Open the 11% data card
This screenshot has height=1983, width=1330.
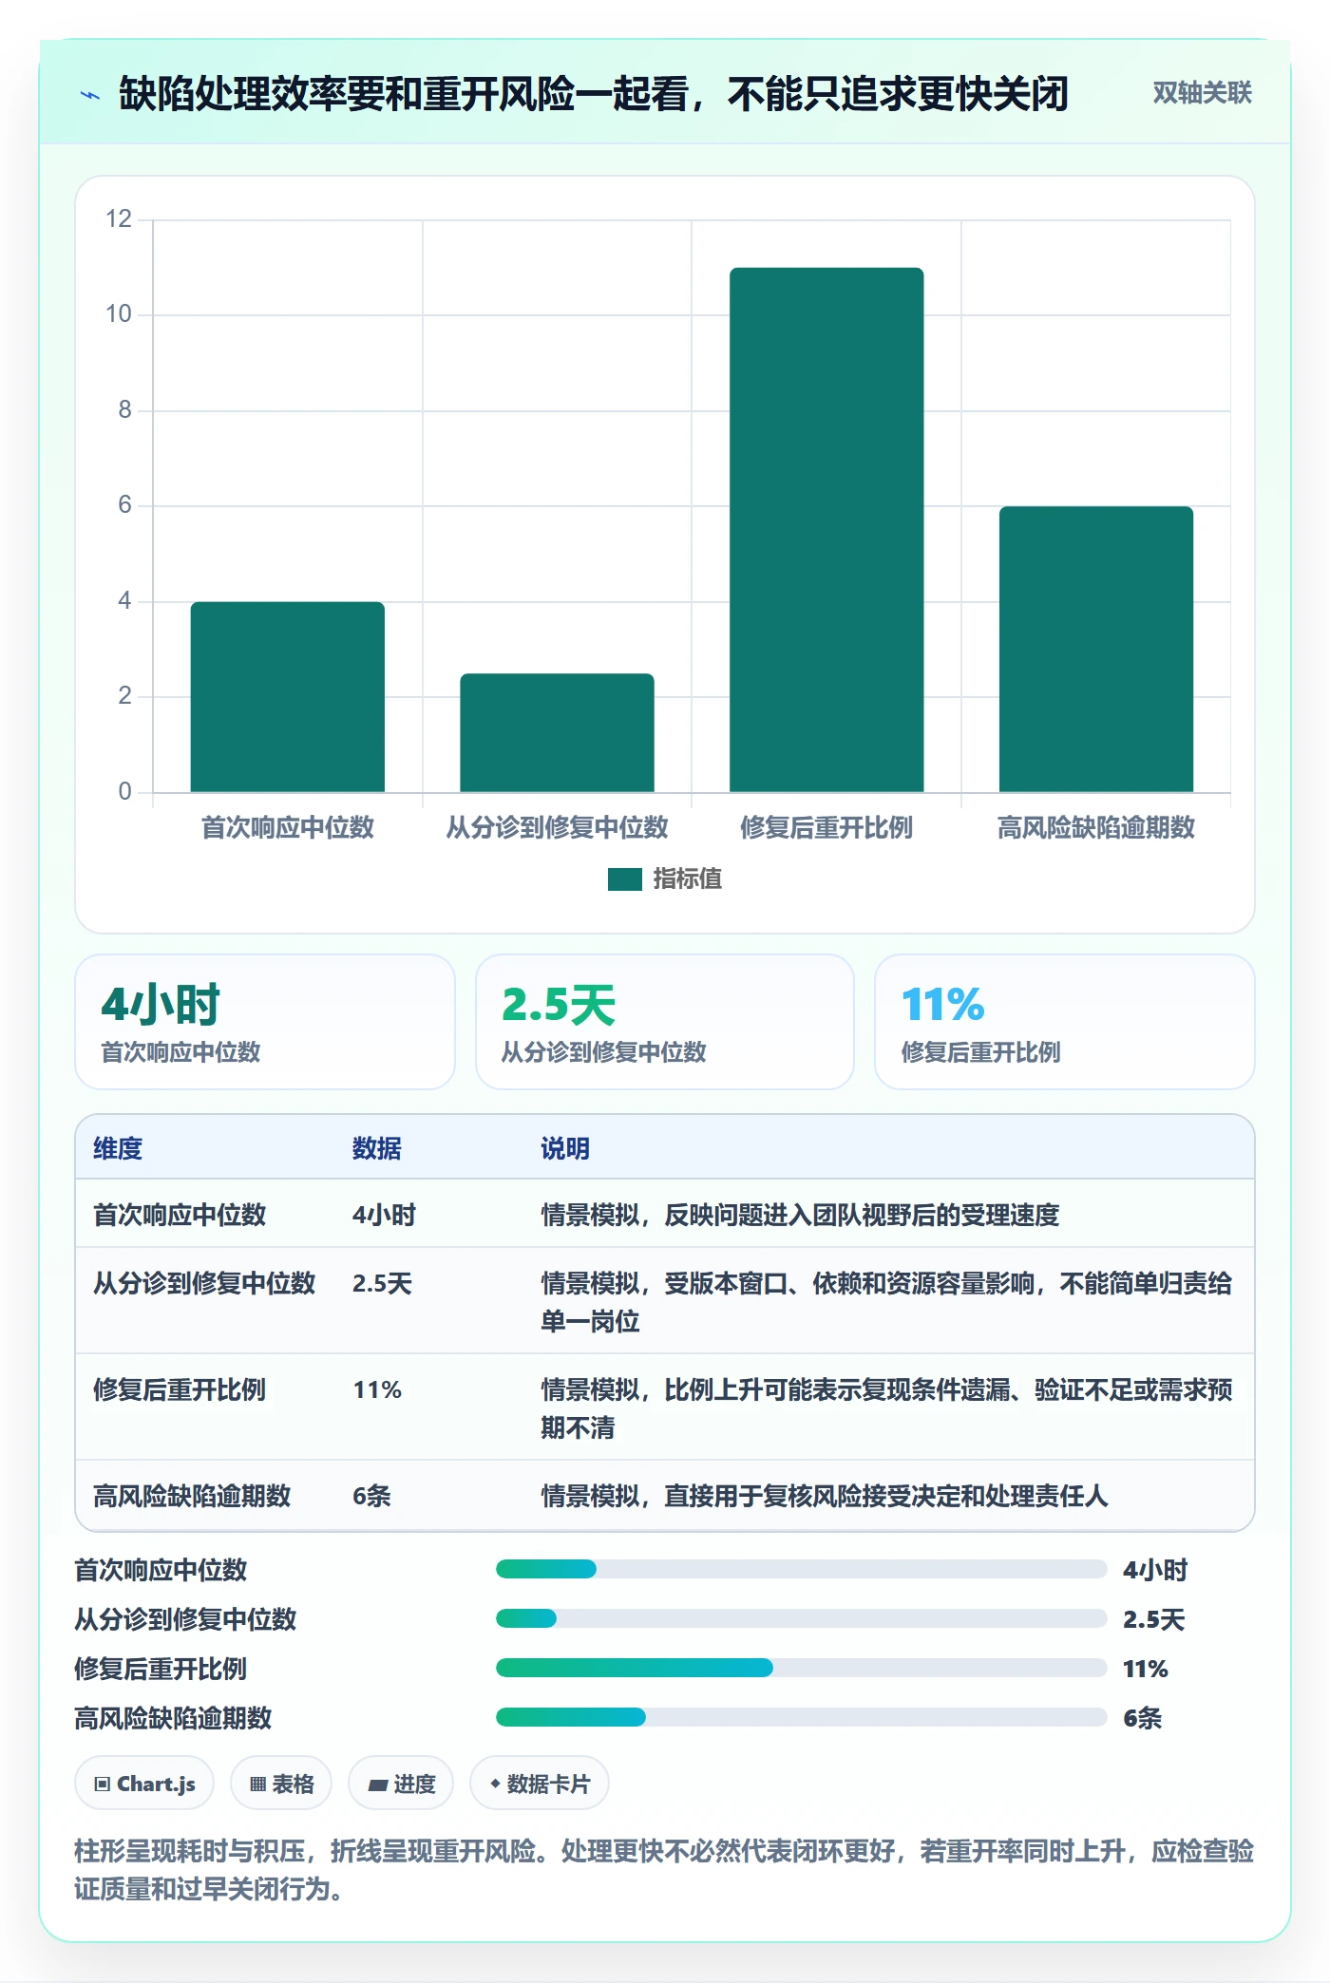[x=1065, y=1022]
